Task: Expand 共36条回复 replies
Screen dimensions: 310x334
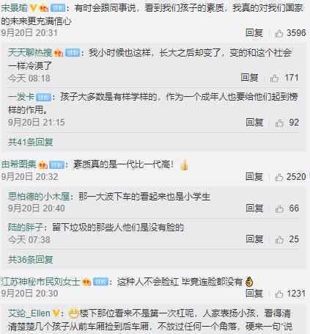Action: [31, 259]
